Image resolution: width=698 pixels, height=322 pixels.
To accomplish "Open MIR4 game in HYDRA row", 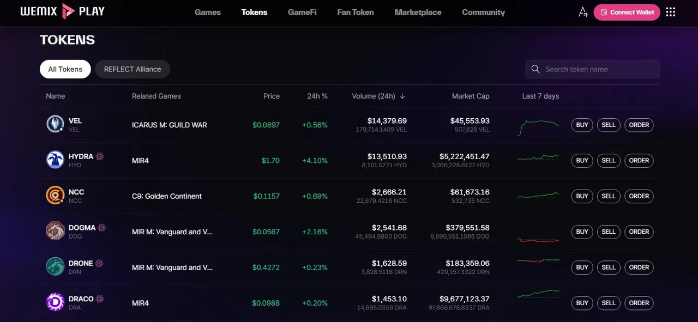I will coord(140,161).
